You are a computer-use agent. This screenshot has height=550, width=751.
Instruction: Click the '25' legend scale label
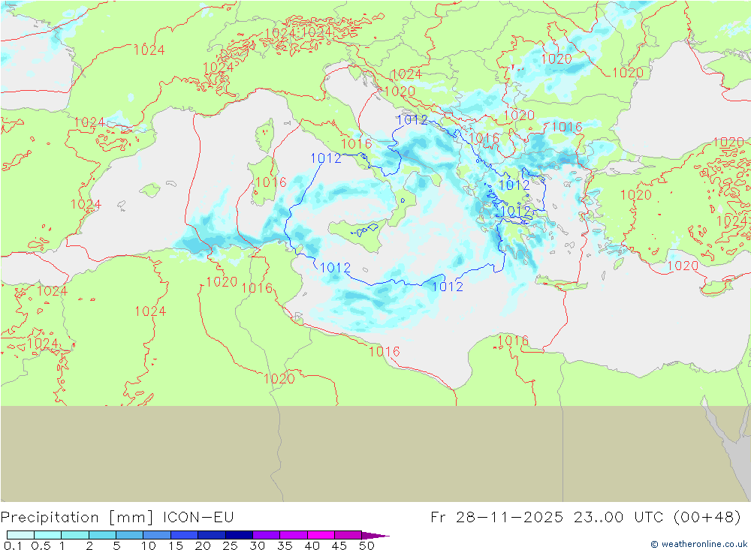[230, 545]
